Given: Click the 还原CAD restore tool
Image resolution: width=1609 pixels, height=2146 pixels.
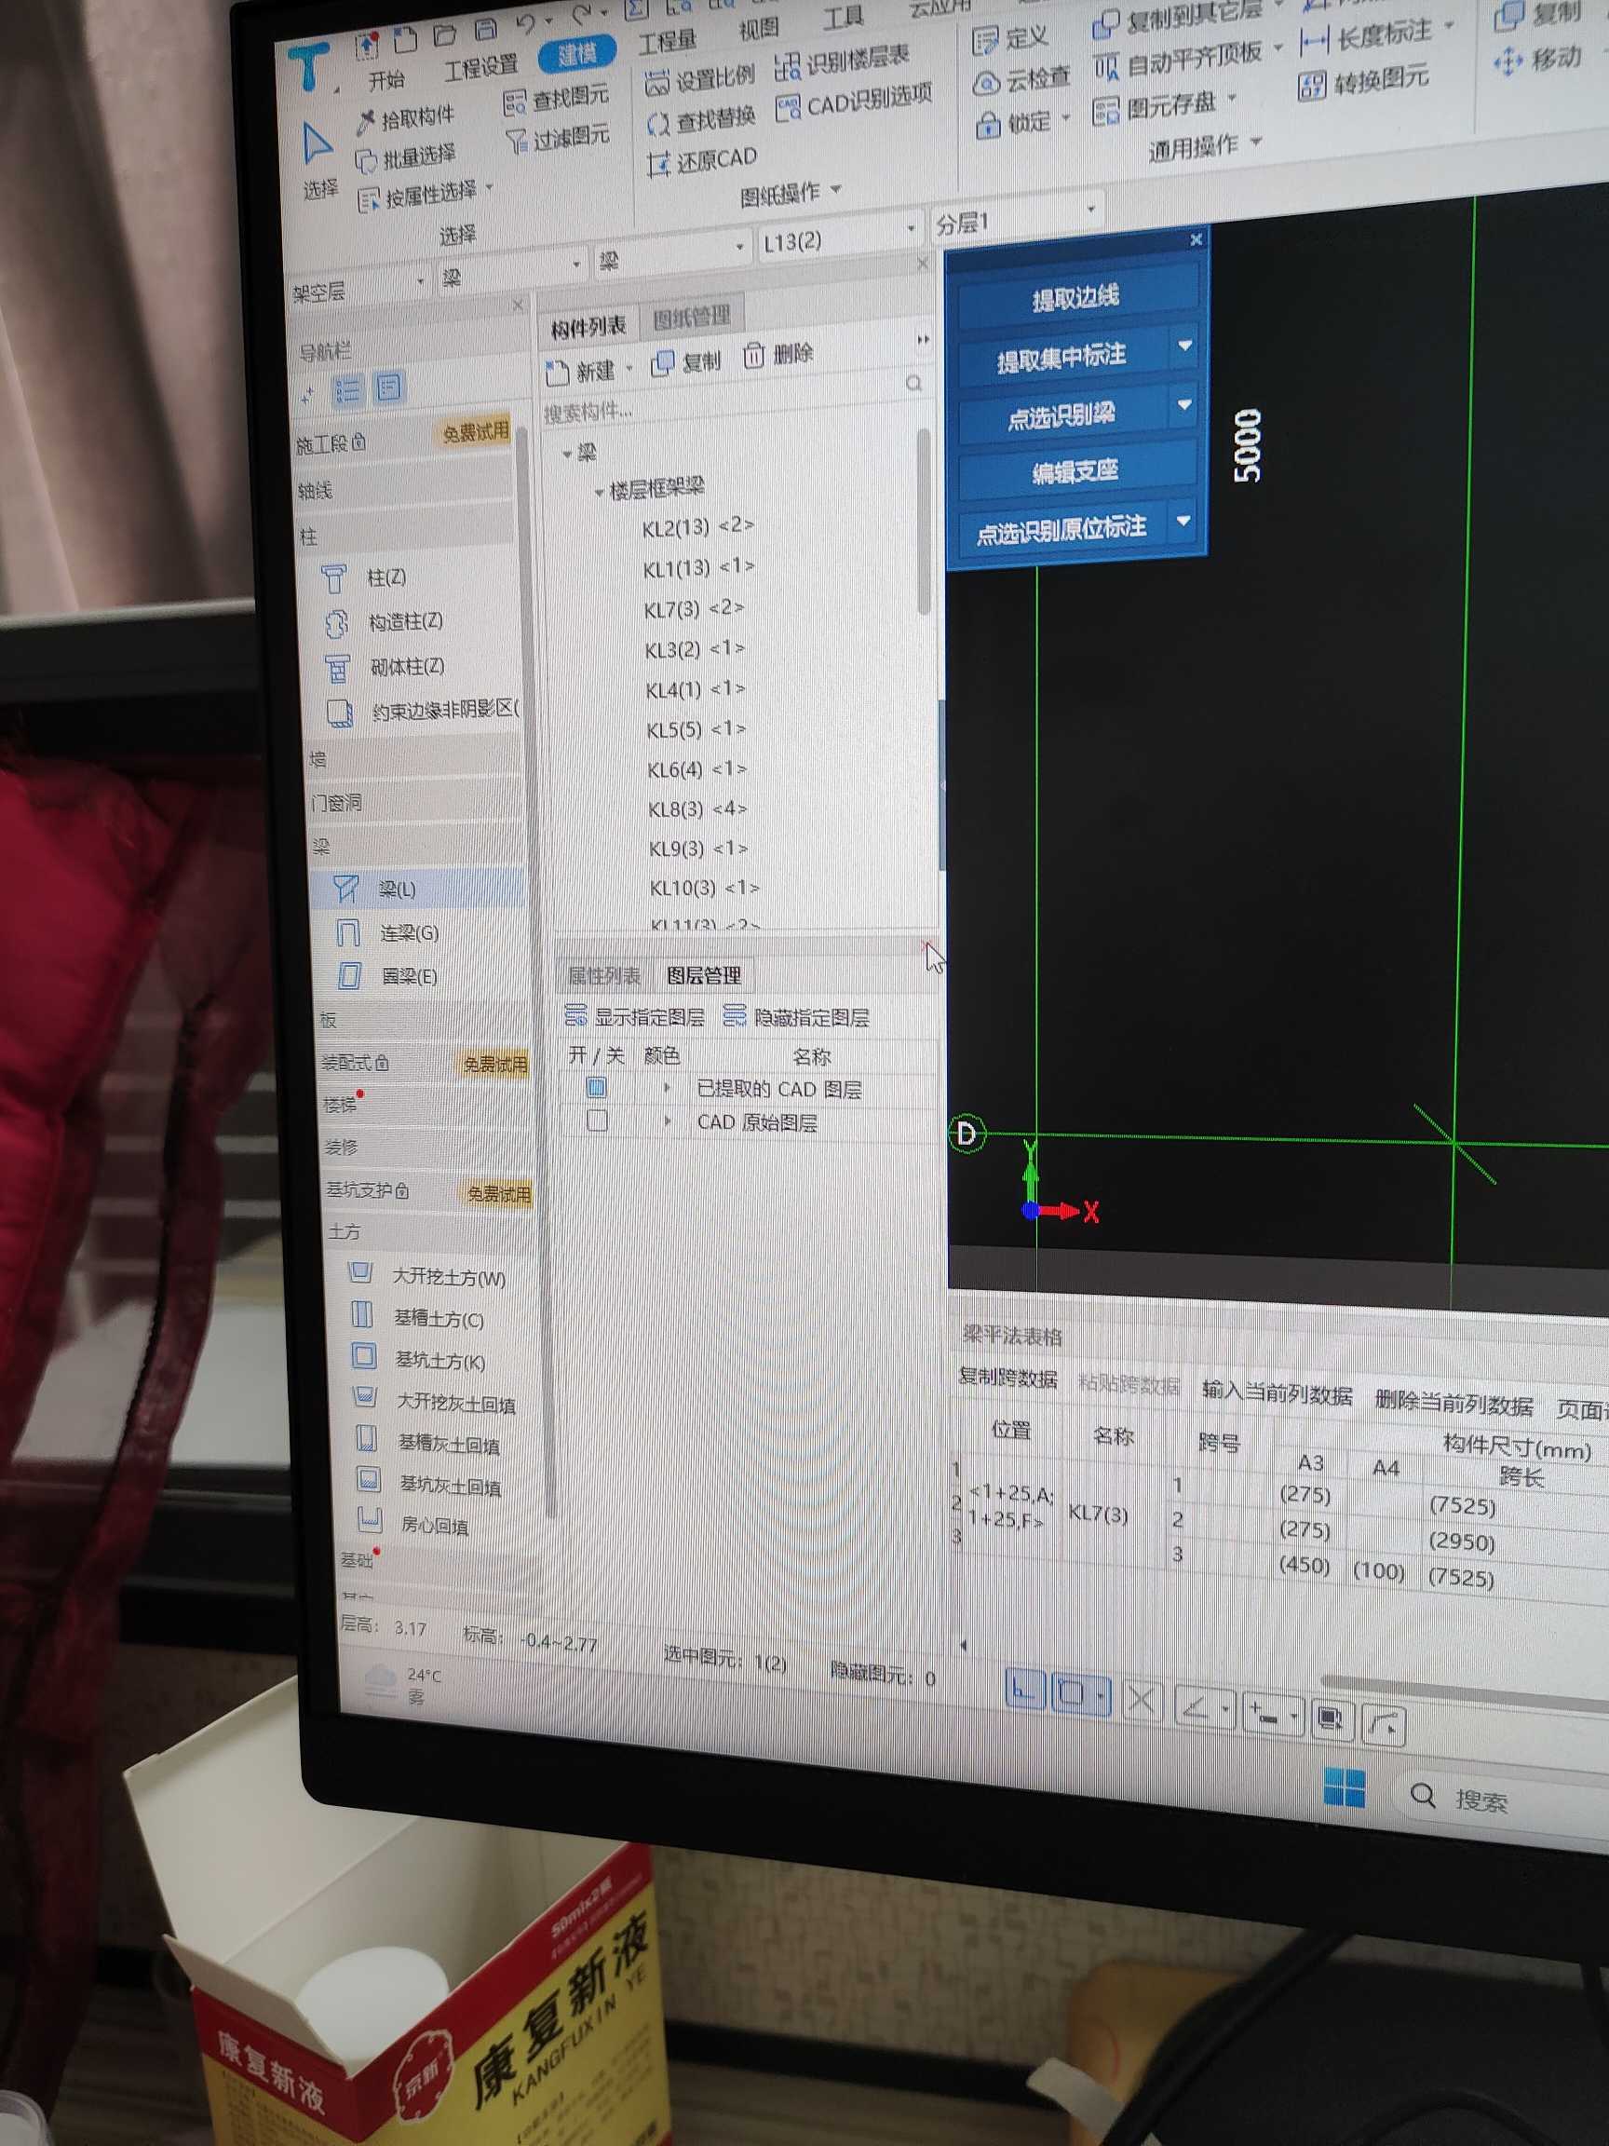Looking at the screenshot, I should [x=703, y=160].
